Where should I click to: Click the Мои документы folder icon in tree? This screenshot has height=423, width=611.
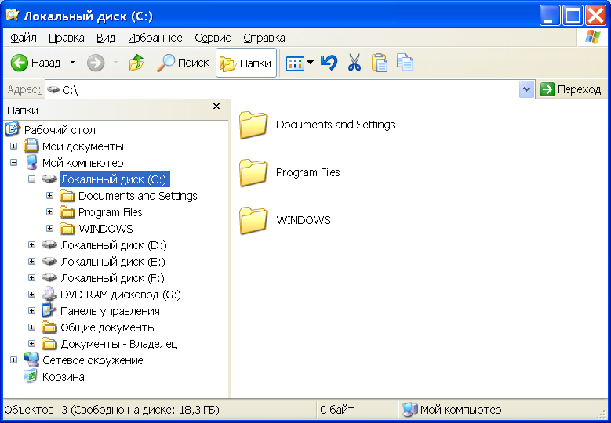tap(31, 146)
